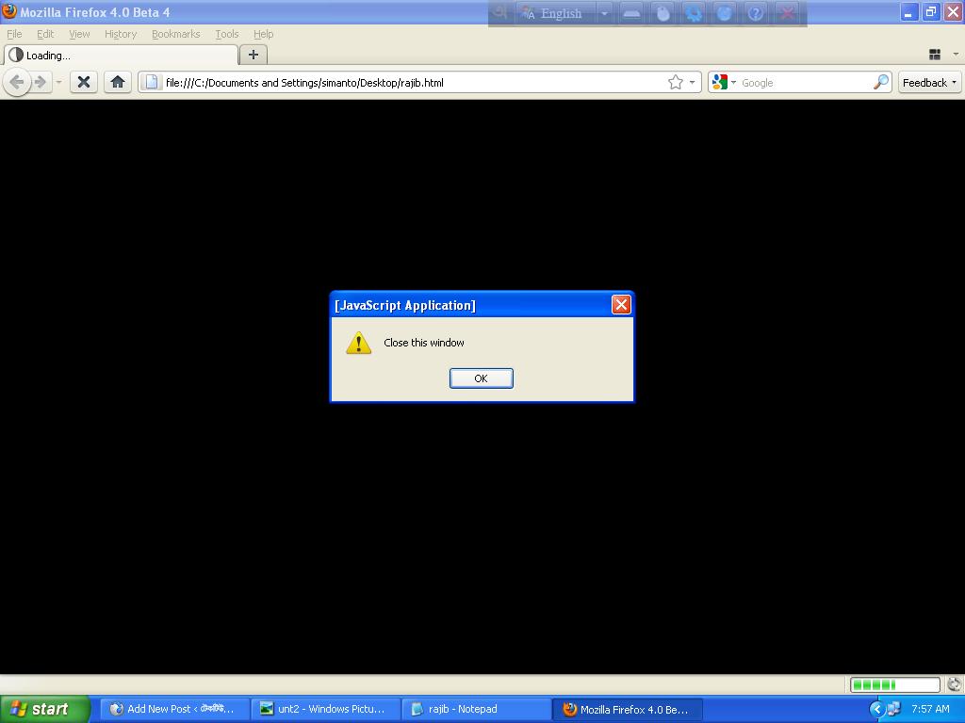Image resolution: width=965 pixels, height=723 pixels.
Task: Stop loading the page with X button
Action: click(x=84, y=82)
